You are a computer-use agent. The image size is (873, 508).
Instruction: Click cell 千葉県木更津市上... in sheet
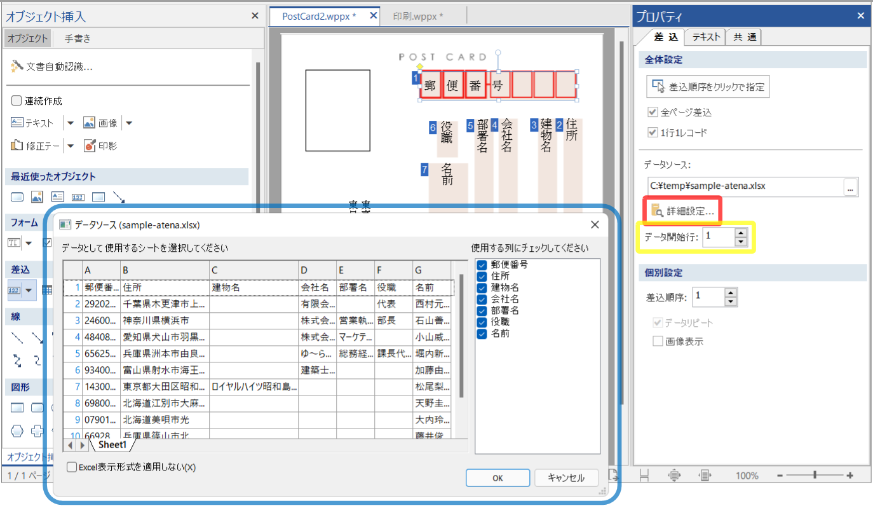pyautogui.click(x=165, y=305)
